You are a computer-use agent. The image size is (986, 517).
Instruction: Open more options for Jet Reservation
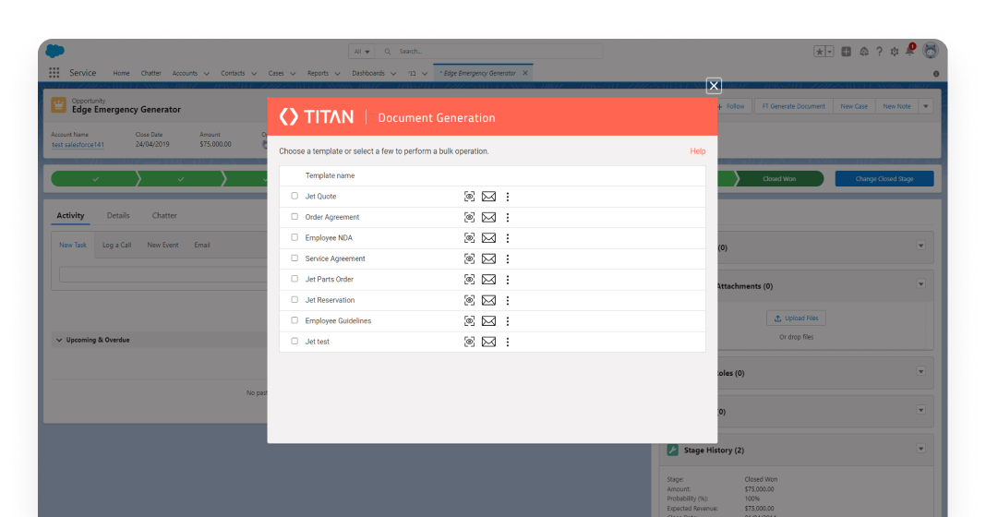pyautogui.click(x=508, y=301)
